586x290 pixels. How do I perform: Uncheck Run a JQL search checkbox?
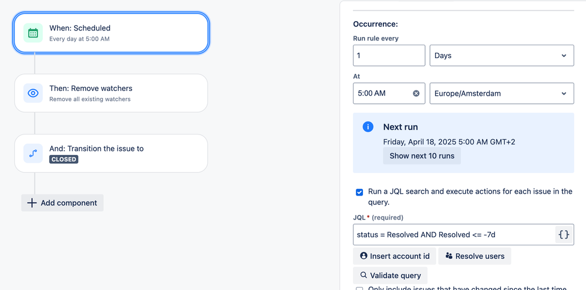359,193
